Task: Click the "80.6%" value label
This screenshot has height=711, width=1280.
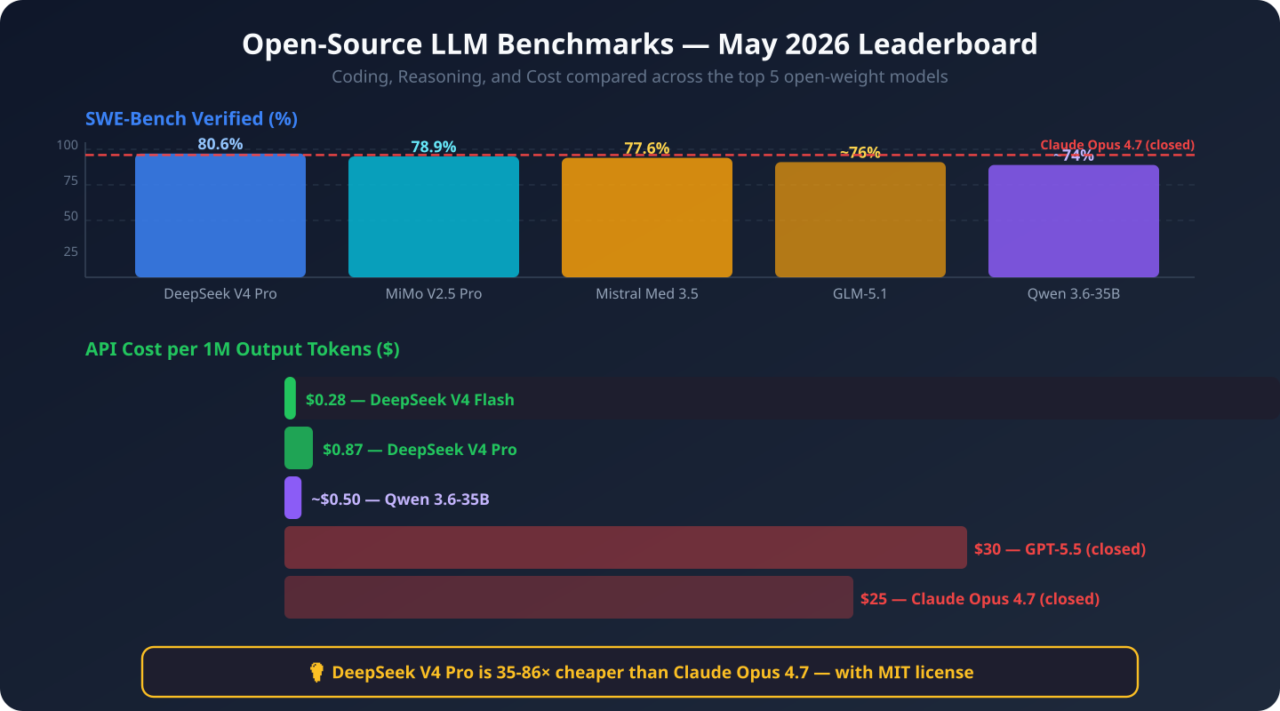Action: point(220,144)
